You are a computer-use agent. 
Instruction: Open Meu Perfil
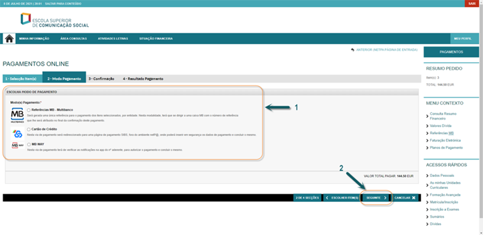[465, 39]
